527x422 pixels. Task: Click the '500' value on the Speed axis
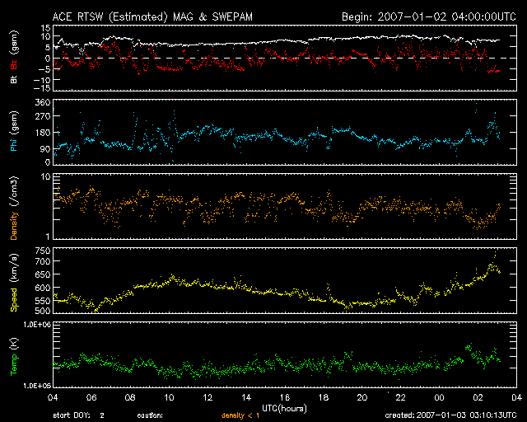pos(43,311)
